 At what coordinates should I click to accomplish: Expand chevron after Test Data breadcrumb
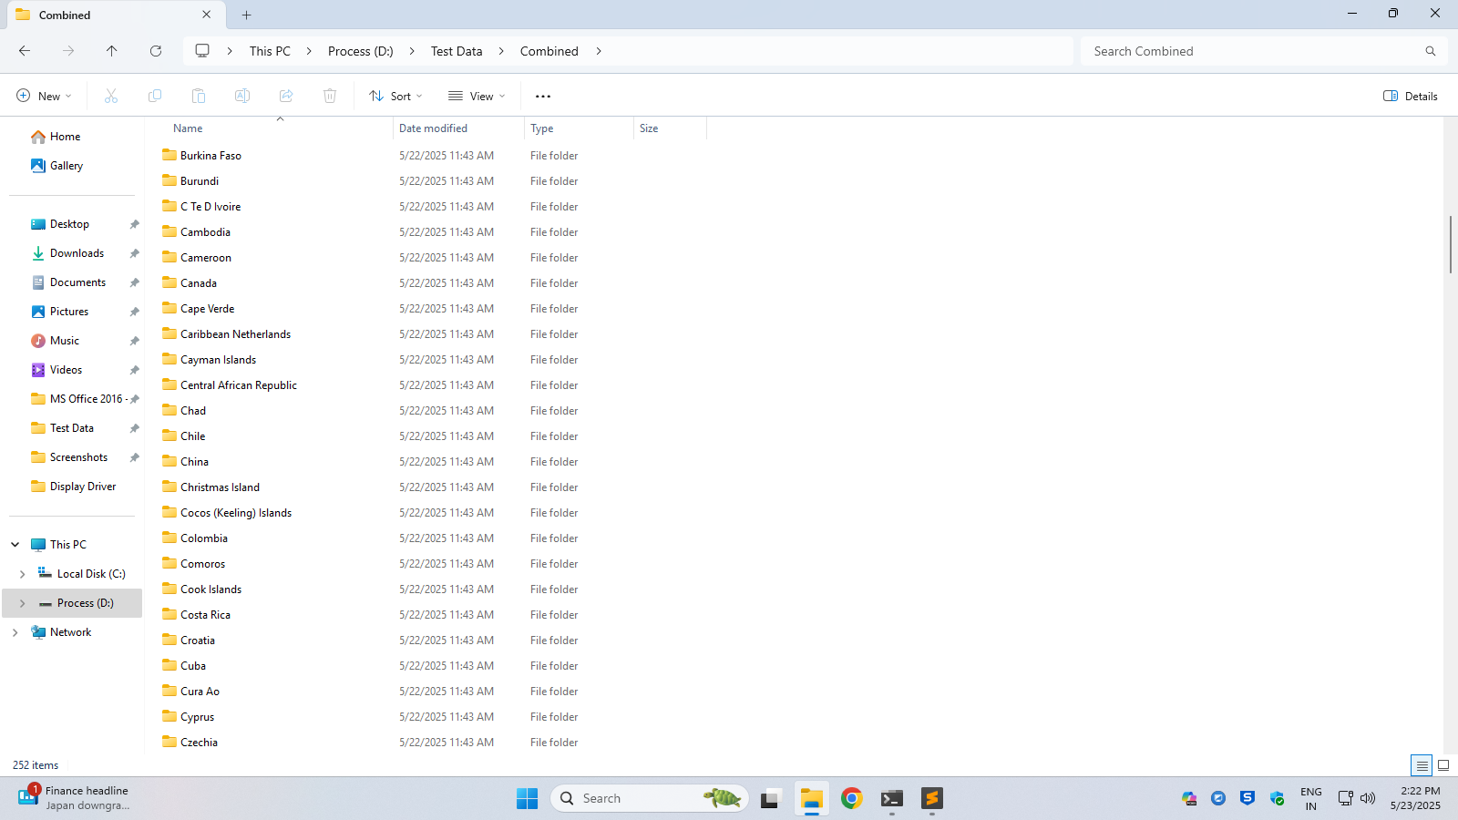(501, 51)
